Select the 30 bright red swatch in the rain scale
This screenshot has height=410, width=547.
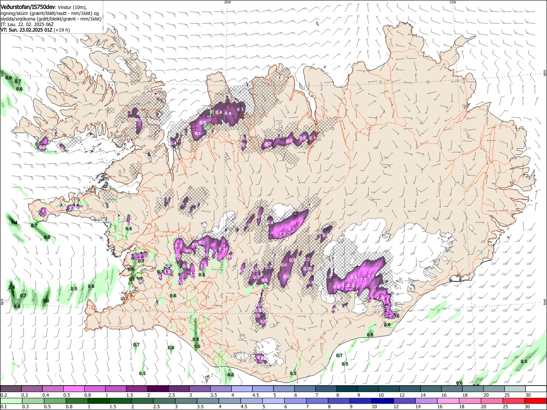[536, 401]
